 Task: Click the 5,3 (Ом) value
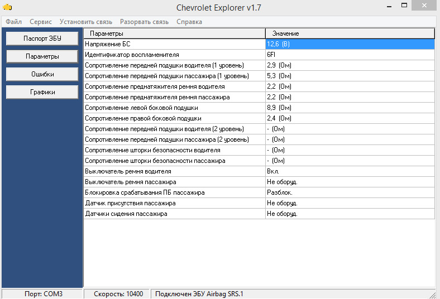coord(350,76)
